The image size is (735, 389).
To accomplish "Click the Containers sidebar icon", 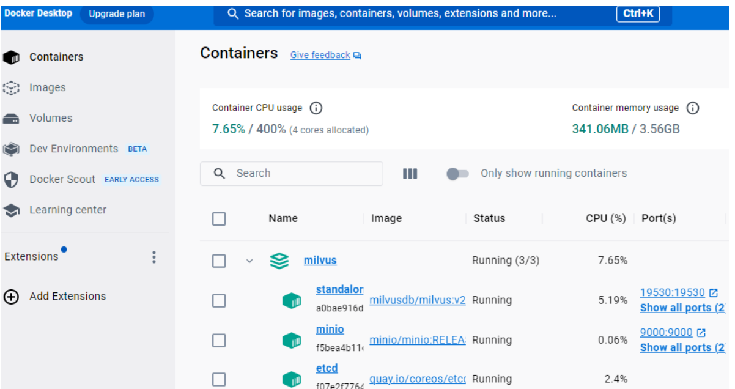I will [12, 57].
